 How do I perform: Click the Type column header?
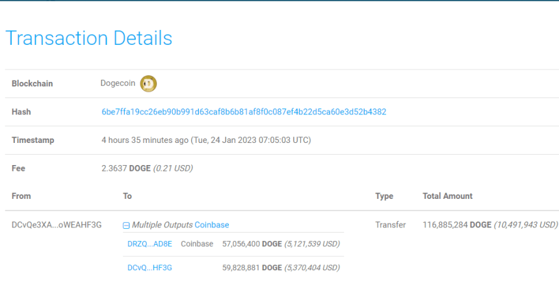coord(384,196)
